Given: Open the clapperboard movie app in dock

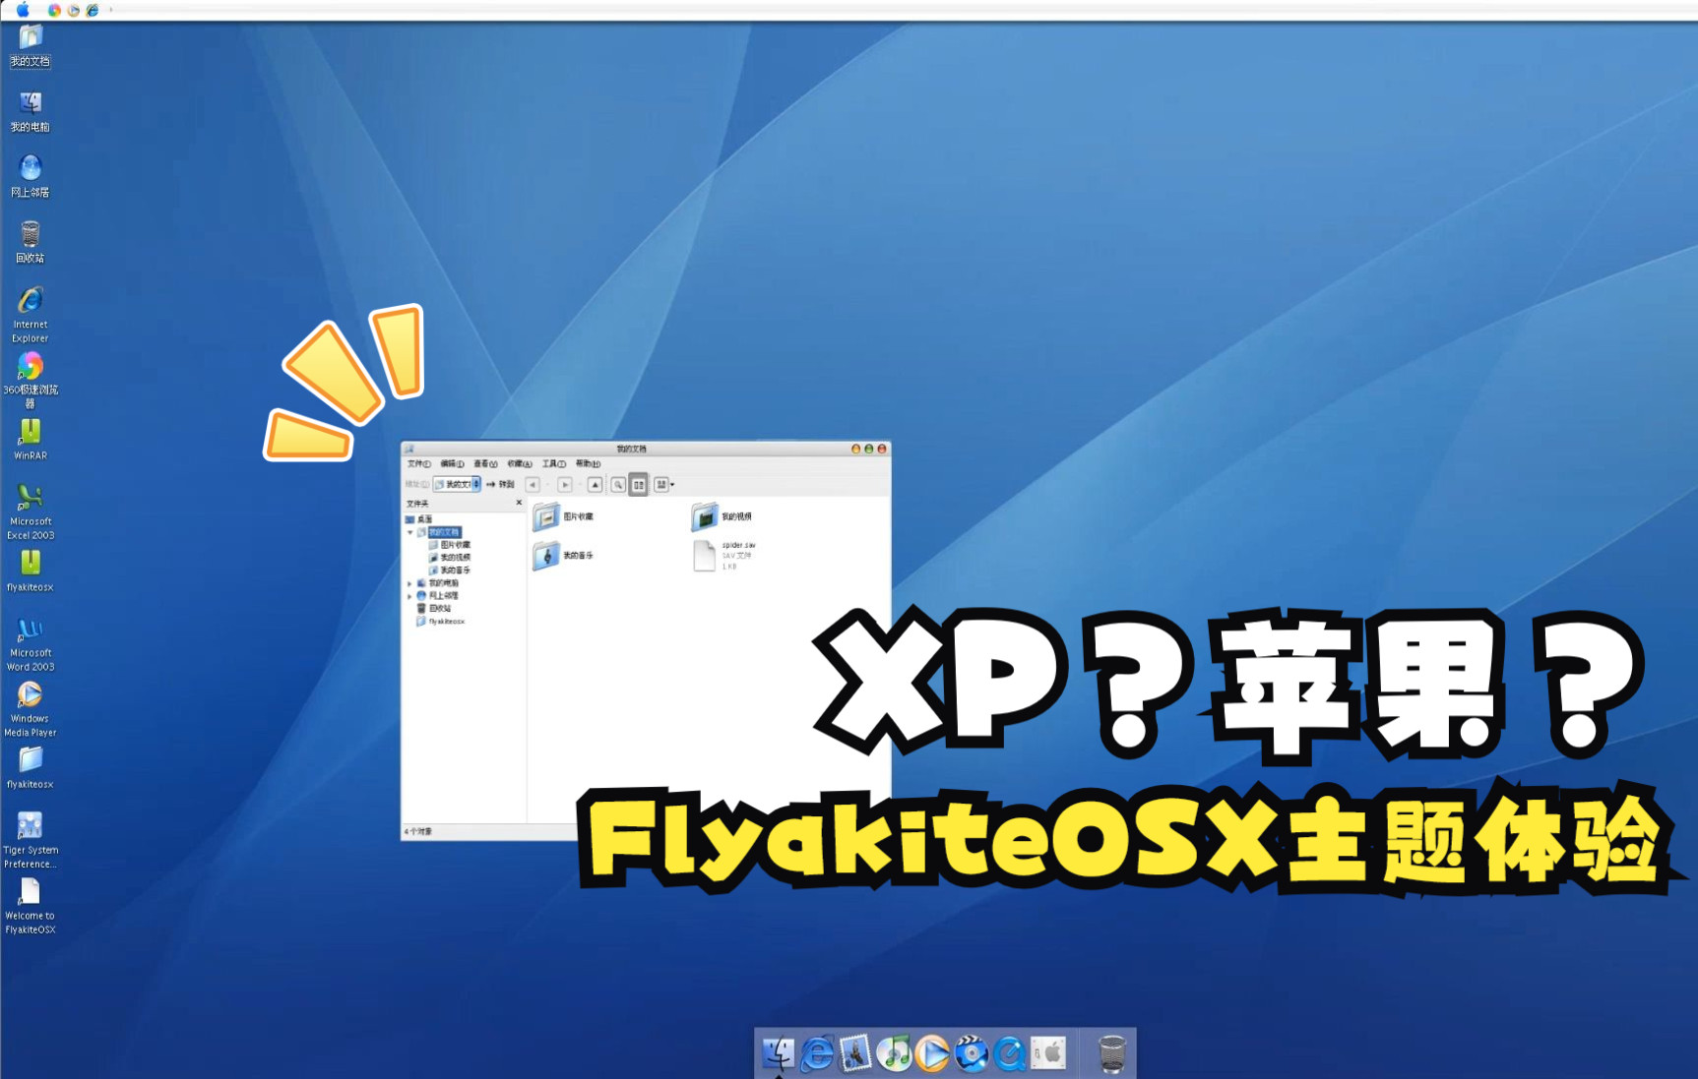Looking at the screenshot, I should click(x=971, y=1053).
